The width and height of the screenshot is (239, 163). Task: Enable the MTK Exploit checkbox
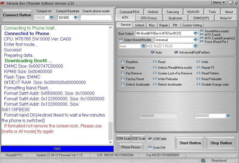coord(202,35)
